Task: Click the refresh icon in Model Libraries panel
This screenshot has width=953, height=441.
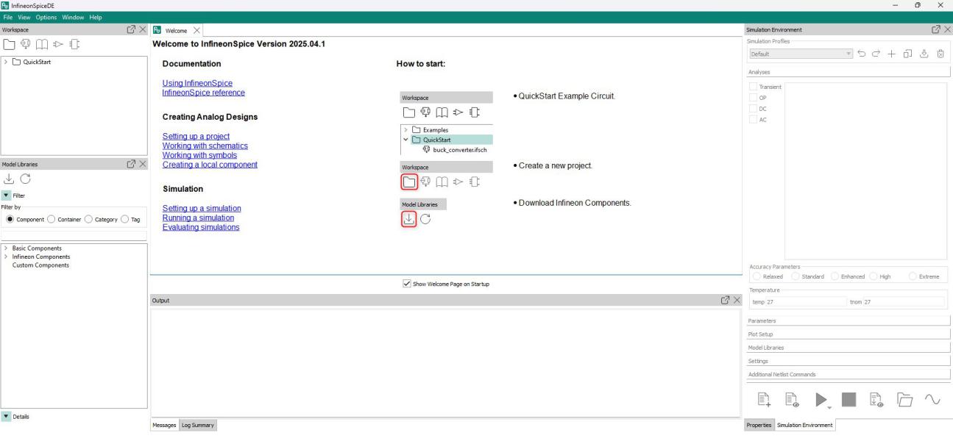Action: click(x=25, y=179)
